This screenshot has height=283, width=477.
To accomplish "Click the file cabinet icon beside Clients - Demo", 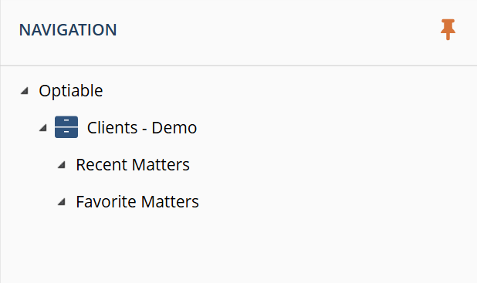I will coord(66,127).
